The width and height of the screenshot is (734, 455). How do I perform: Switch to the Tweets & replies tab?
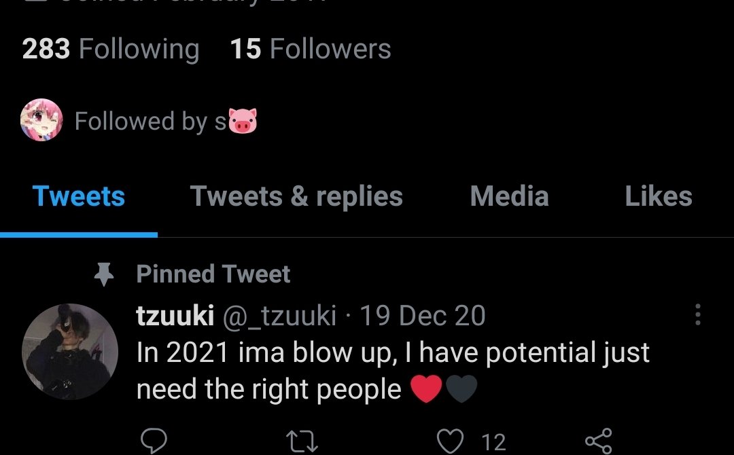pos(296,197)
